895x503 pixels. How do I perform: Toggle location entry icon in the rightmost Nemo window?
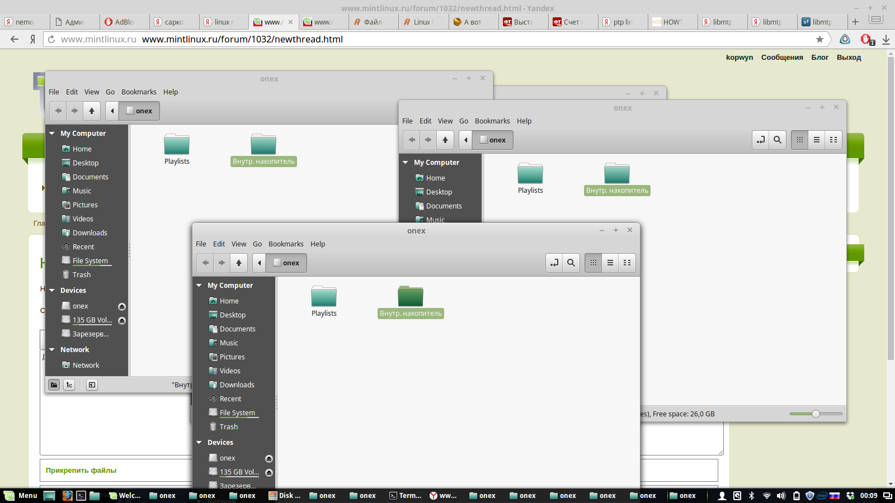(760, 140)
